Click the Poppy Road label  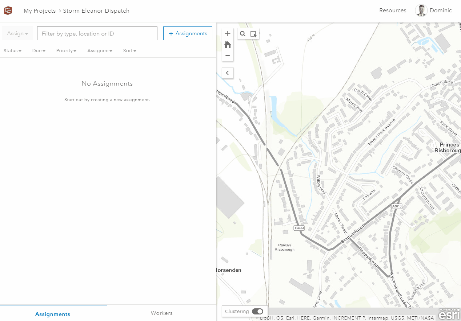click(x=368, y=257)
